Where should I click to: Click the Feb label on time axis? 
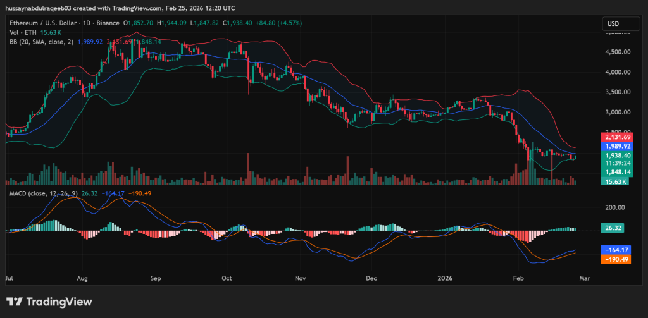(x=518, y=278)
